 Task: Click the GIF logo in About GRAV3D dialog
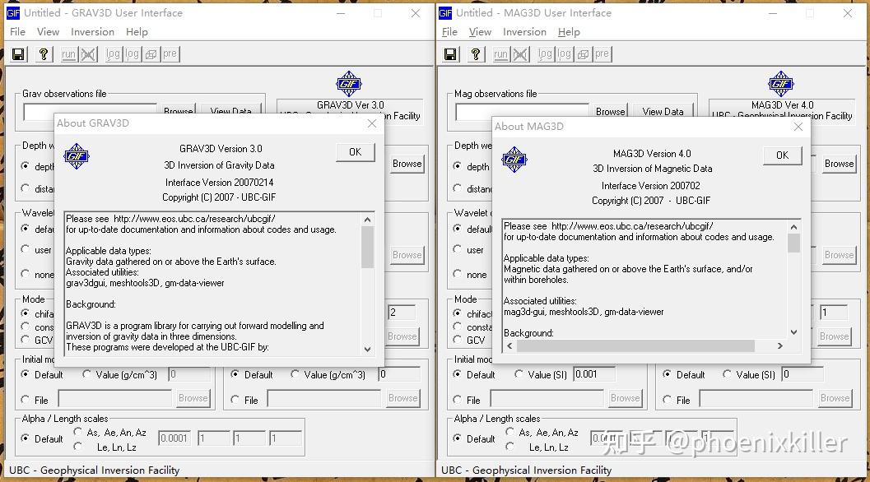tap(76, 155)
